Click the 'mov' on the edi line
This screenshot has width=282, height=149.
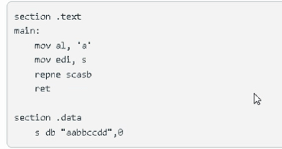[x=43, y=60]
